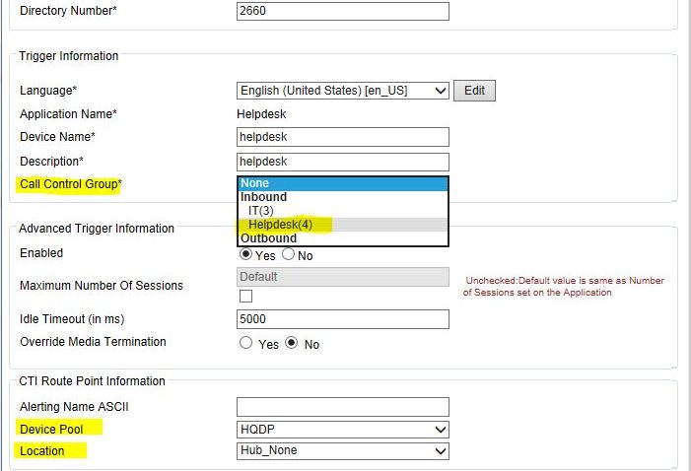
Task: Expand the Location dropdown
Action: 342,451
